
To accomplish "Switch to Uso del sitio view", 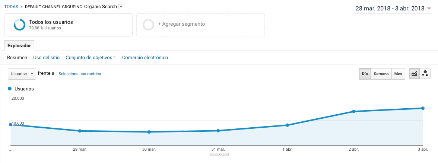I will coord(46,58).
